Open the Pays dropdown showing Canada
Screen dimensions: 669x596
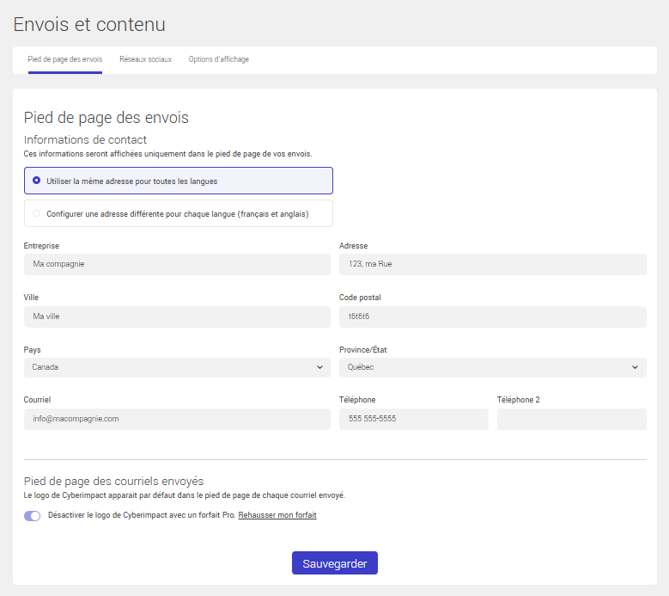click(x=177, y=367)
